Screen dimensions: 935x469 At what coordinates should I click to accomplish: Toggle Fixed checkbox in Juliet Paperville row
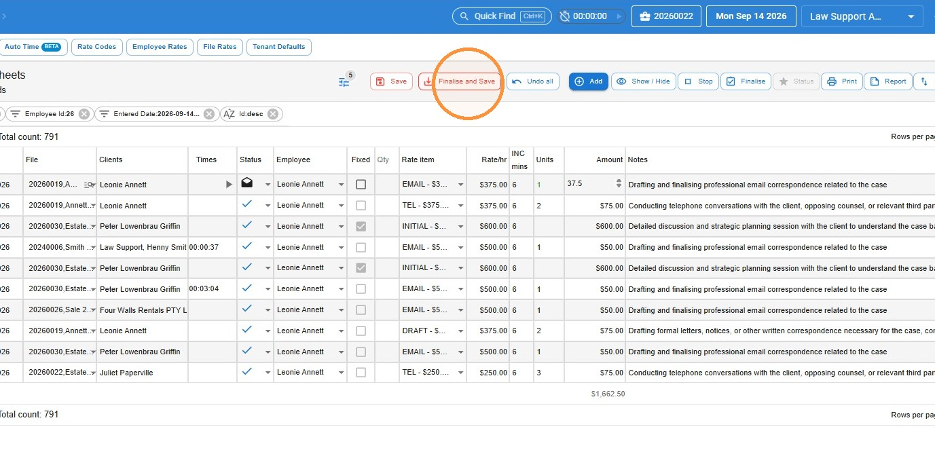tap(361, 373)
